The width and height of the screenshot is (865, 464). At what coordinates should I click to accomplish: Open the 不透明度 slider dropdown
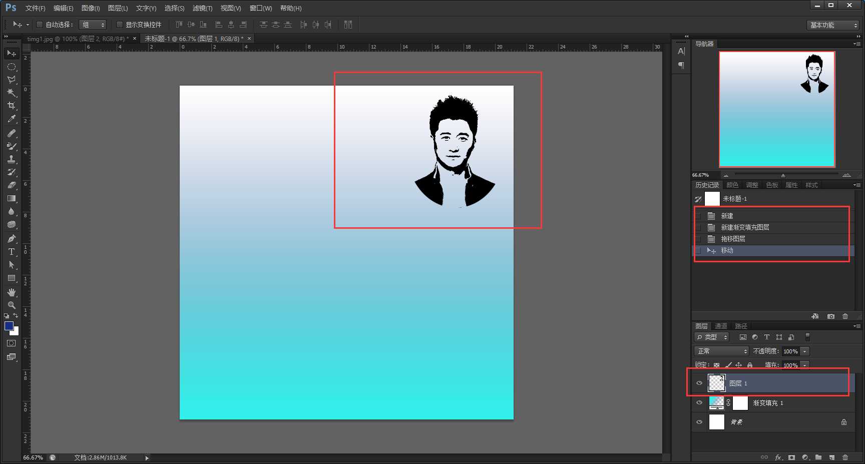tap(805, 351)
